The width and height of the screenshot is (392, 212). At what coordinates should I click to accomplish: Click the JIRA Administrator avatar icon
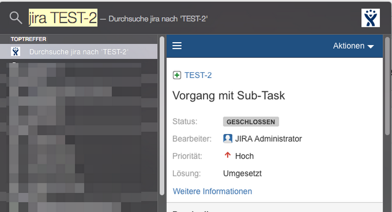227,138
